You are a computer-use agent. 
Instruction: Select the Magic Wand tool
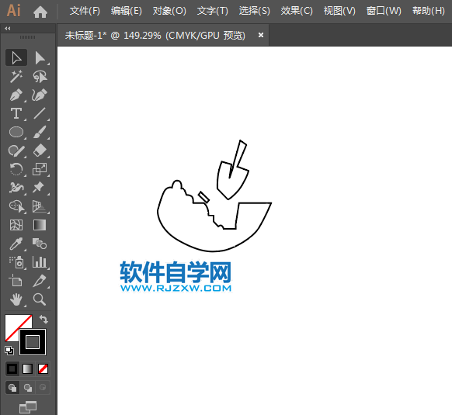[x=16, y=76]
